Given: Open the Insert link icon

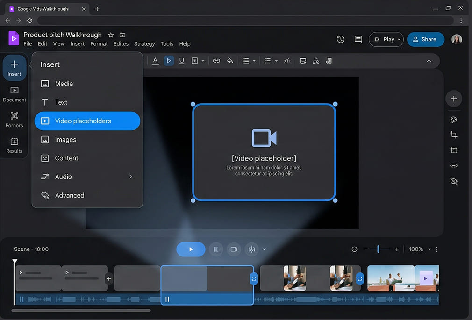Looking at the screenshot, I should (x=216, y=61).
